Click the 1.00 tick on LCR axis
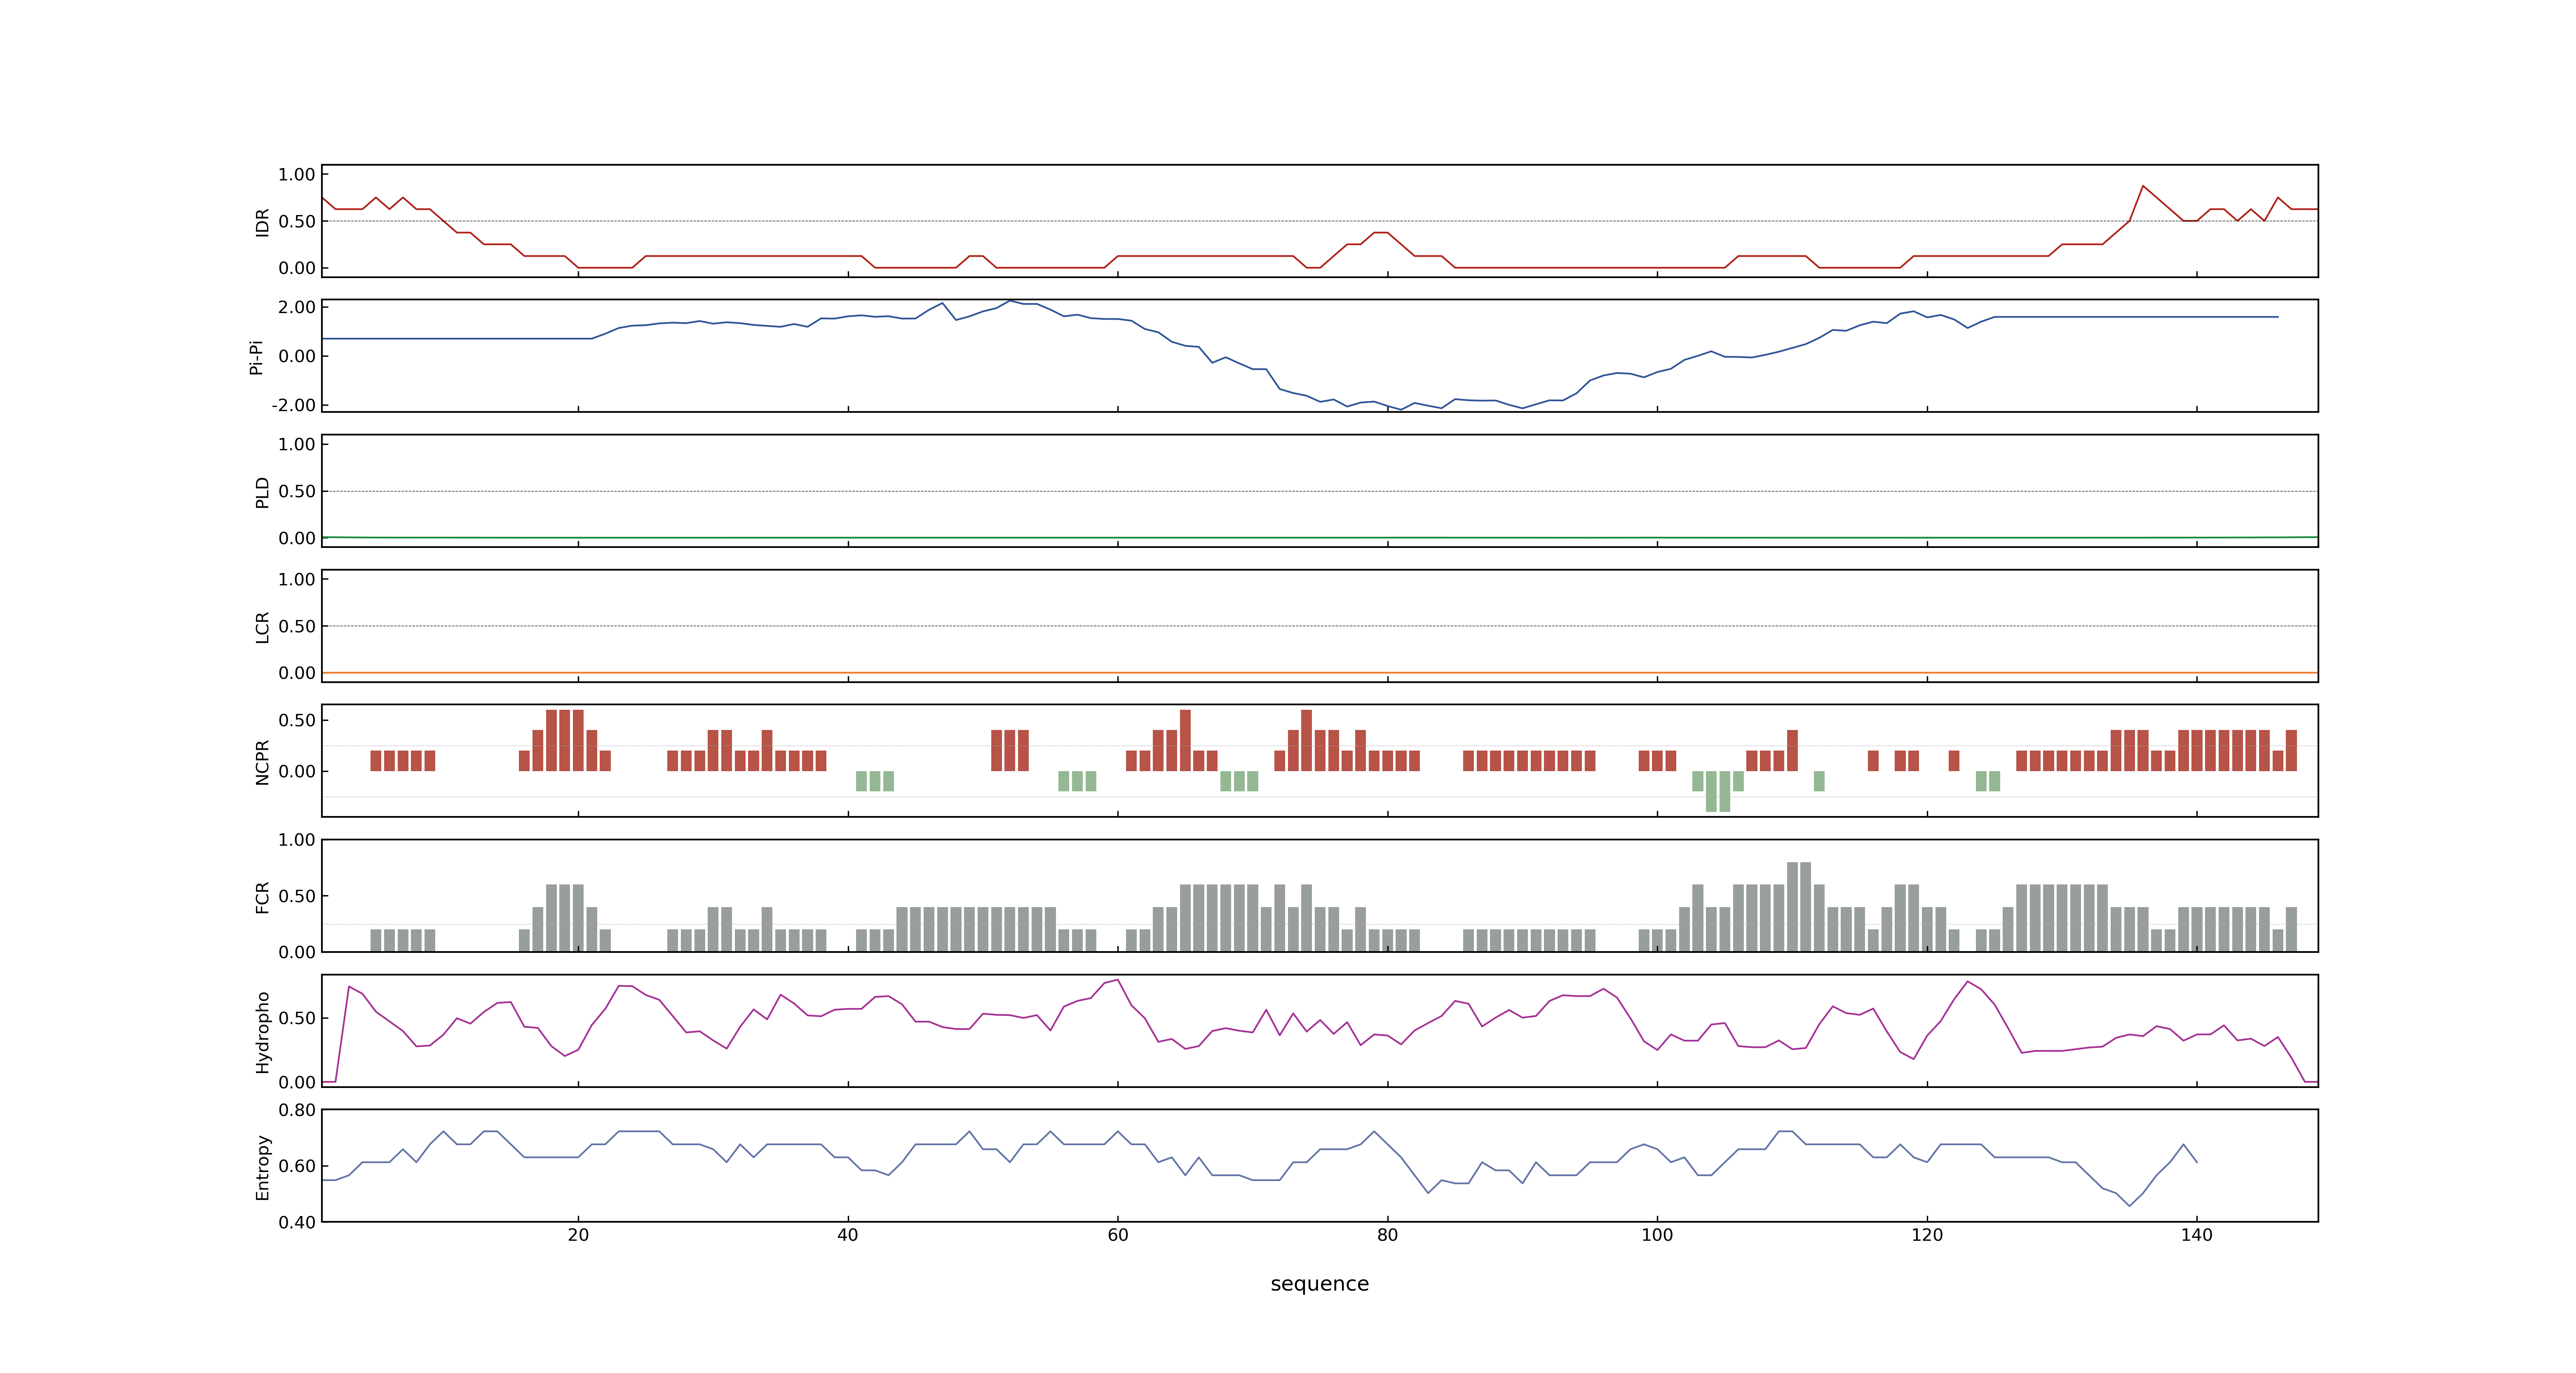The width and height of the screenshot is (2576, 1373). tap(297, 580)
